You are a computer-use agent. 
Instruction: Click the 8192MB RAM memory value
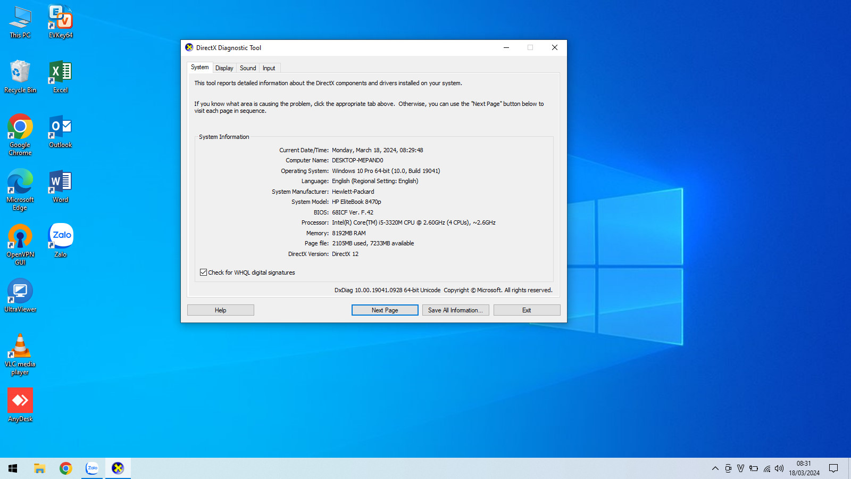[x=349, y=233]
